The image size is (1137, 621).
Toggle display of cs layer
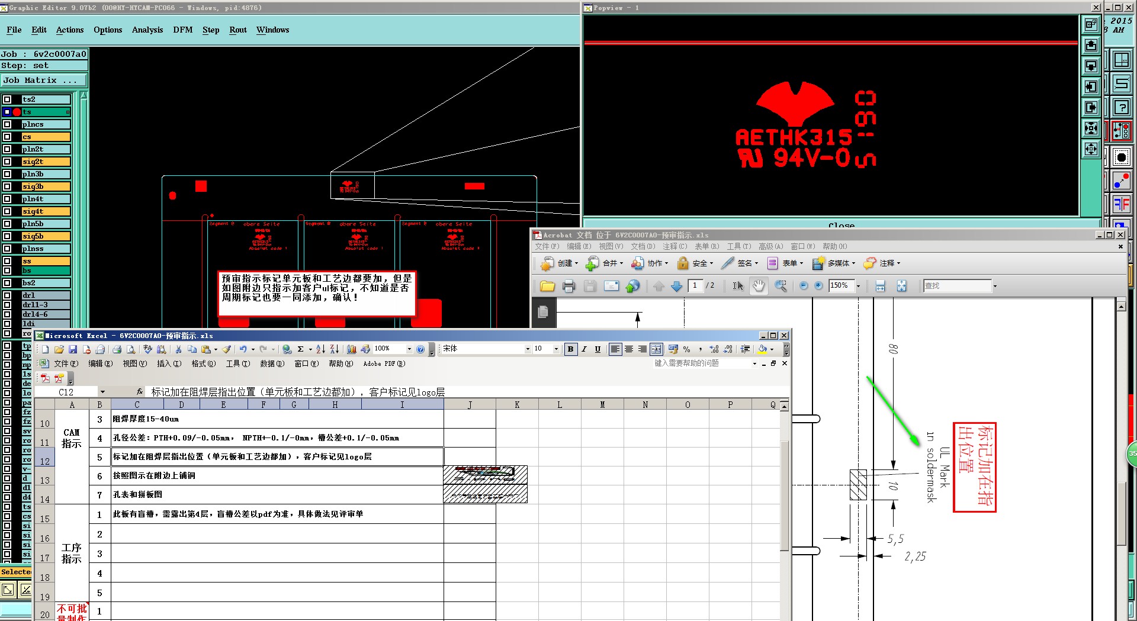[7, 137]
